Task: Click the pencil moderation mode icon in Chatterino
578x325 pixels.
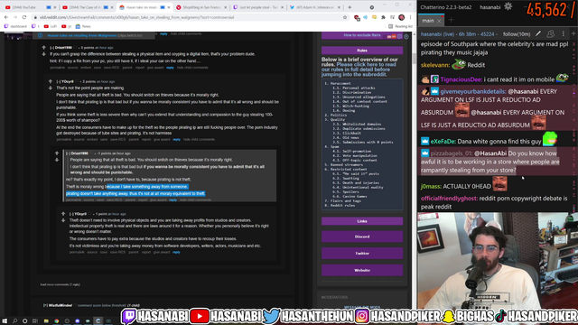Action: coord(538,34)
